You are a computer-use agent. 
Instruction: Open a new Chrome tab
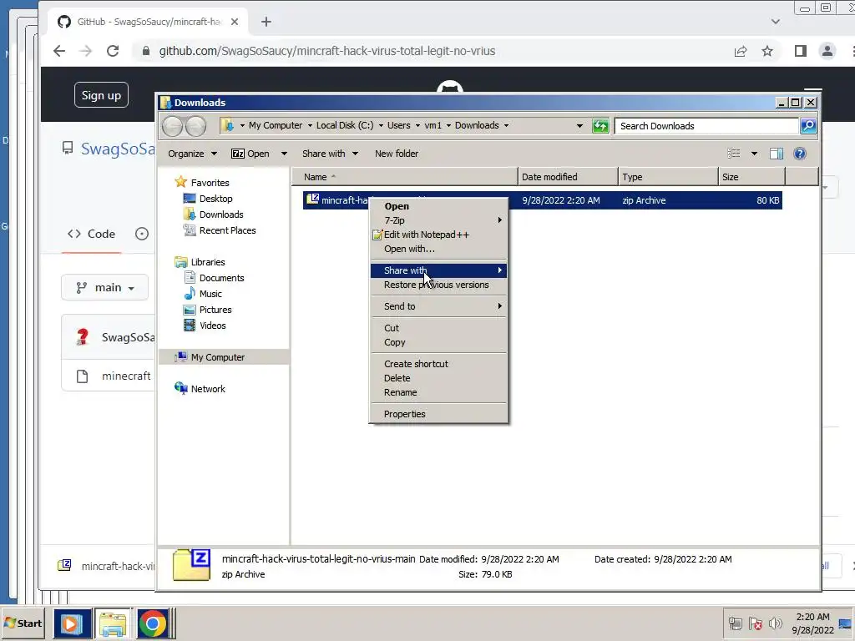coord(266,22)
